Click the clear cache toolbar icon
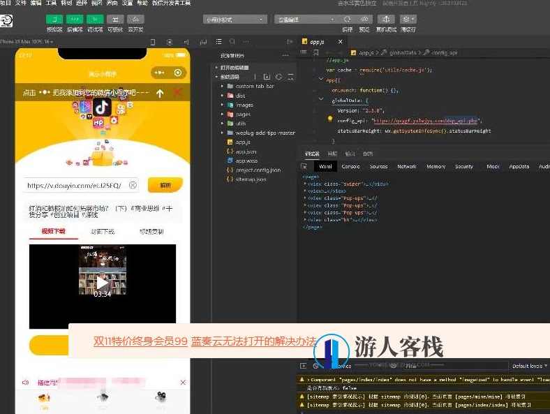The image size is (550, 414). (x=408, y=20)
